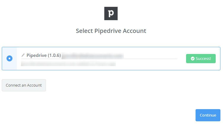The image size is (224, 129).
Task: Click the word Account in Connect button
Action: point(34,85)
